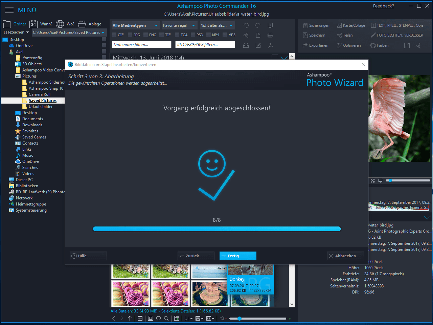Collapse the info panel blue chevron
This screenshot has width=433, height=325.
[427, 217]
